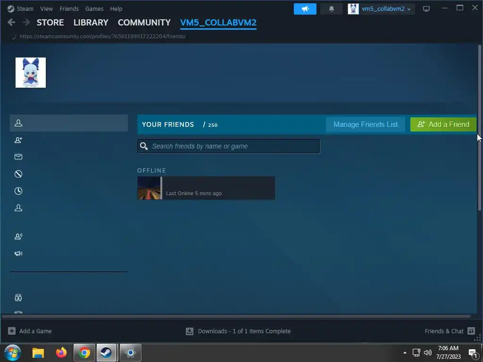Click the horizontal scrollbar at bottom

click(x=236, y=316)
